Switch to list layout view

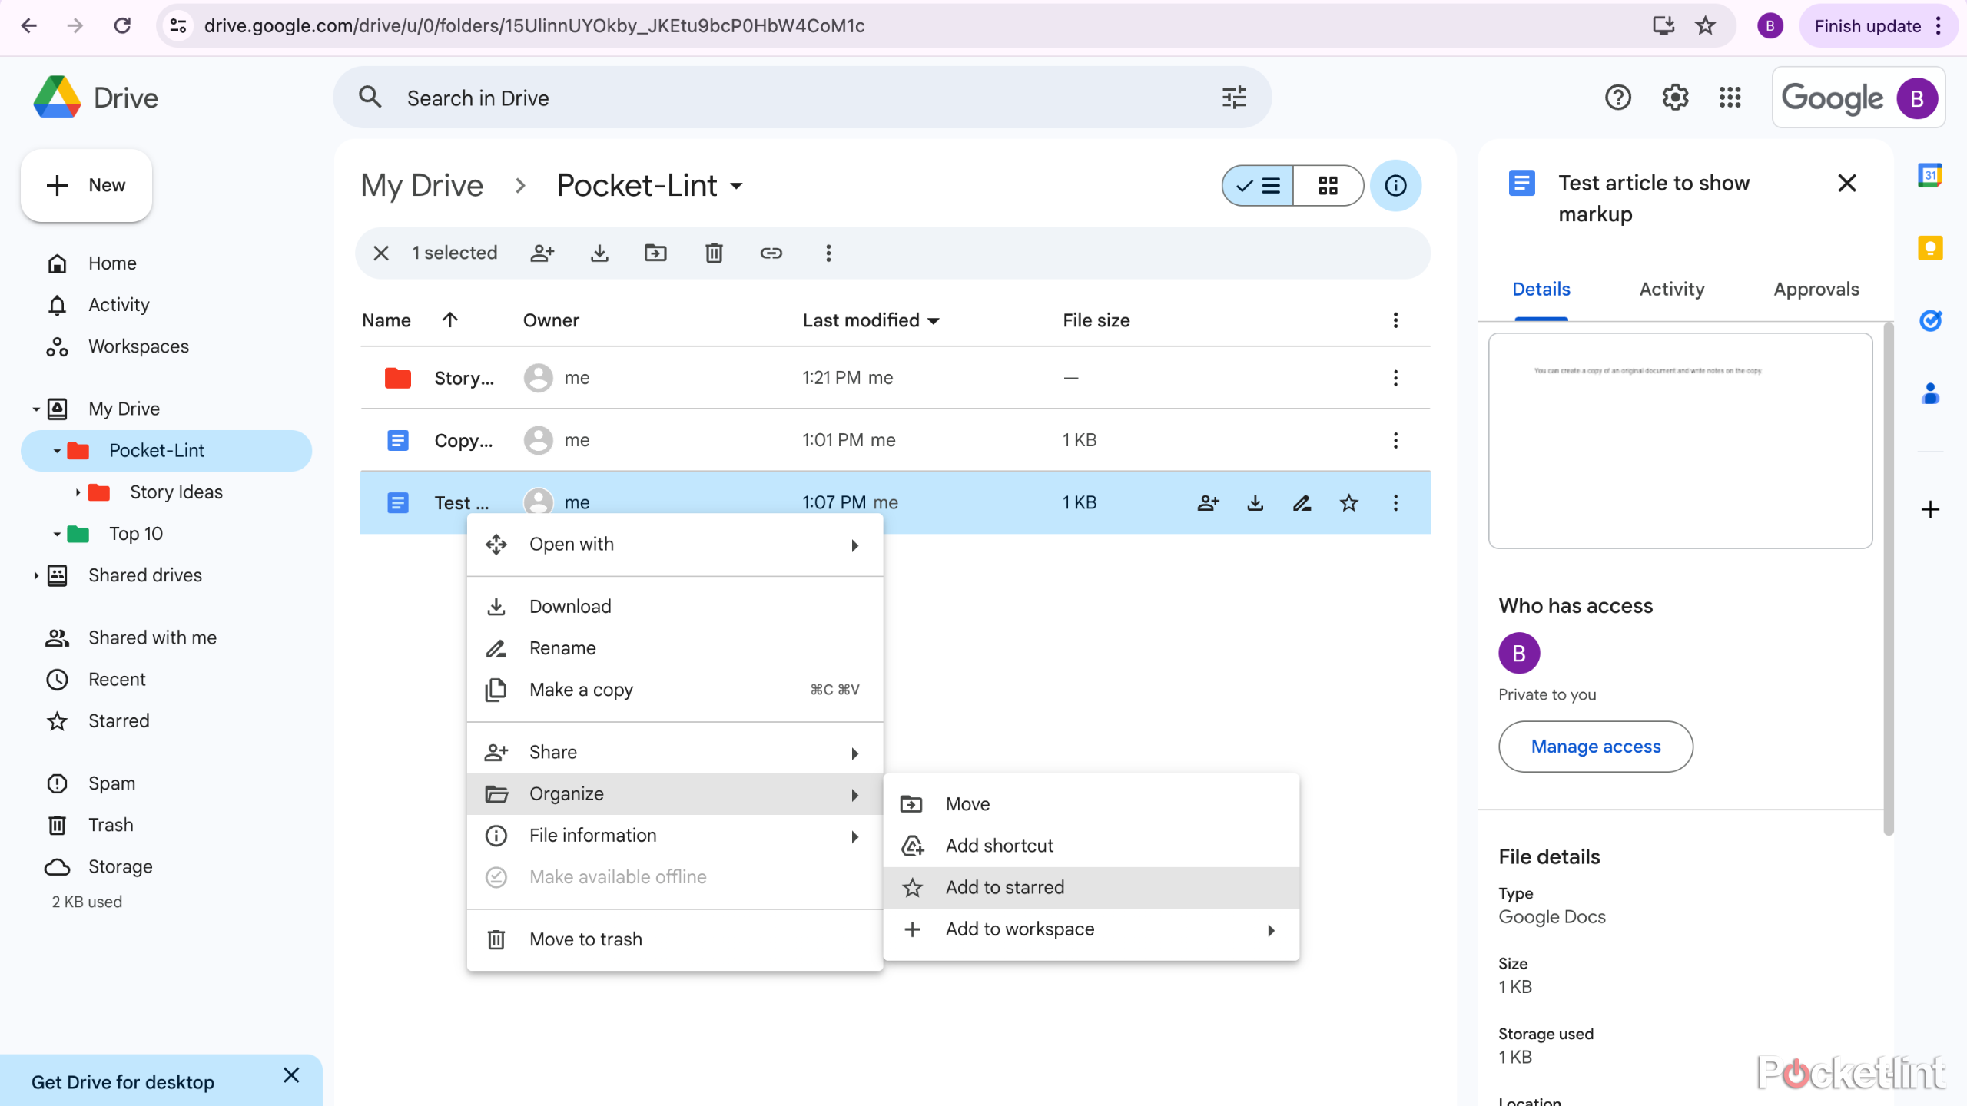(1258, 185)
